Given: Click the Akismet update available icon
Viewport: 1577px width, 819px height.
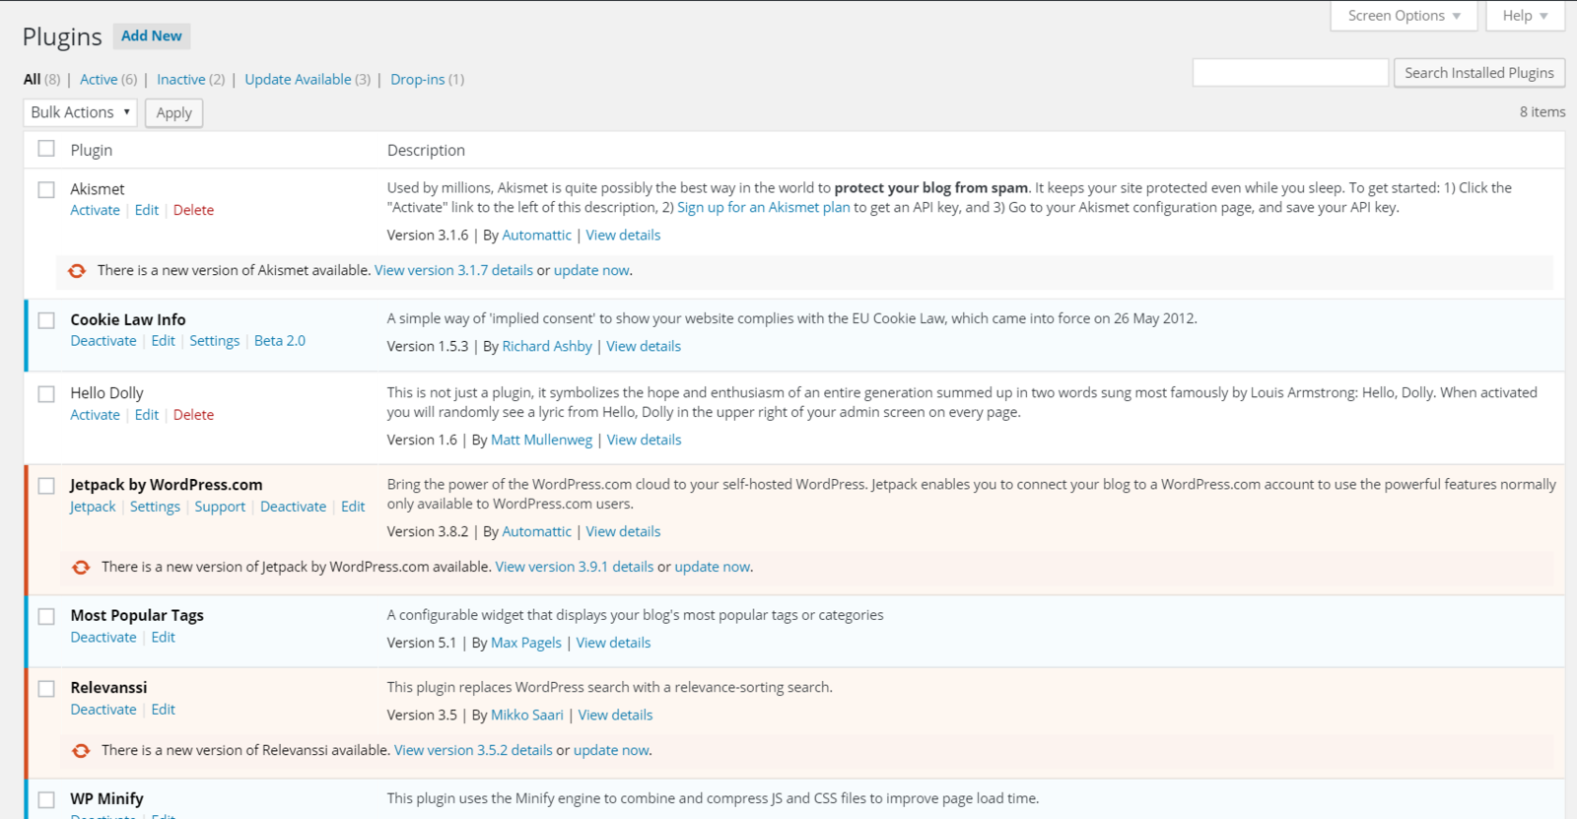Looking at the screenshot, I should point(77,270).
